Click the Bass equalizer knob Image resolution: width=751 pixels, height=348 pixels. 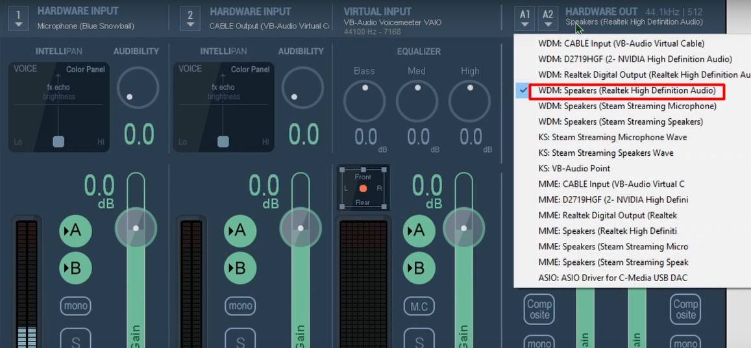coord(365,102)
